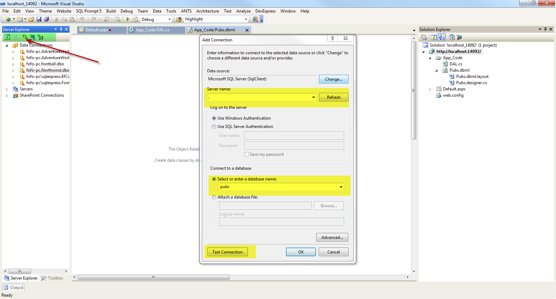The image size is (556, 299).
Task: Open the database name dropdown showing pubs
Action: pyautogui.click(x=341, y=187)
